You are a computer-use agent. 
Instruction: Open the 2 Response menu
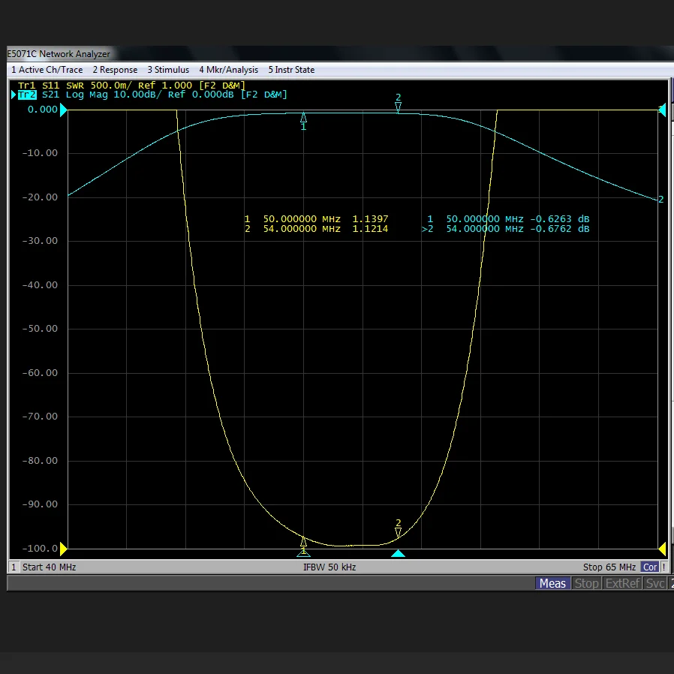click(115, 70)
